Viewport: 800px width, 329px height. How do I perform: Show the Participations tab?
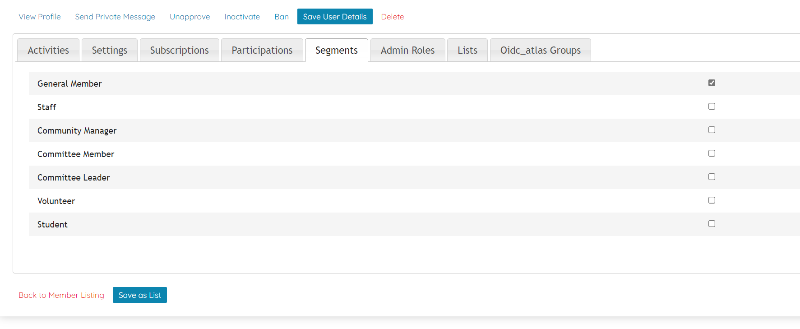262,50
